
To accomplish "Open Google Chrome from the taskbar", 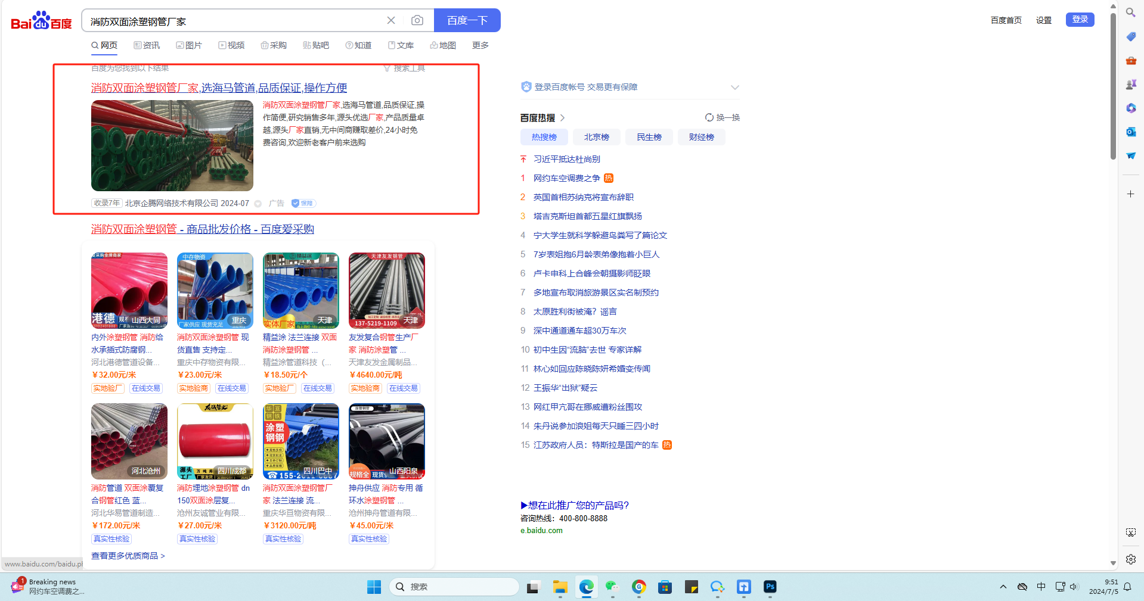I will [639, 587].
